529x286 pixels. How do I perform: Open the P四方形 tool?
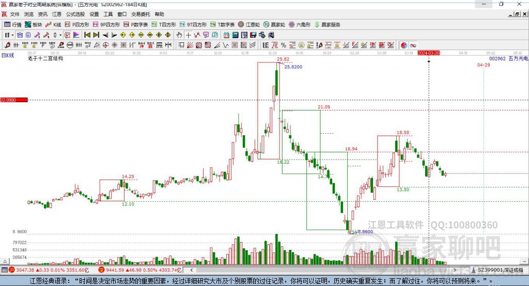tap(77, 25)
